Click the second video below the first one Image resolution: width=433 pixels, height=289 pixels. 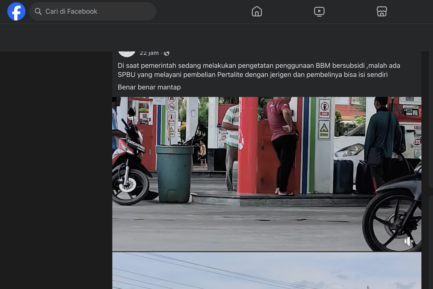tap(267, 271)
